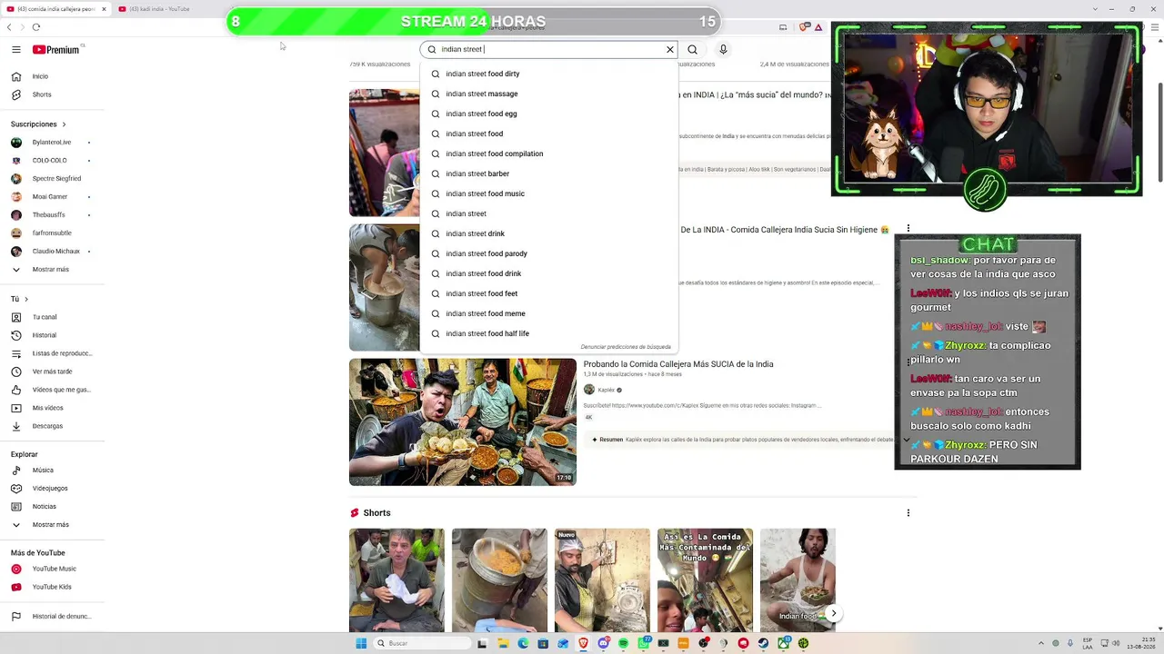The image size is (1164, 654).
Task: Browse Videojuegos in the Explorar section
Action: [x=55, y=489]
